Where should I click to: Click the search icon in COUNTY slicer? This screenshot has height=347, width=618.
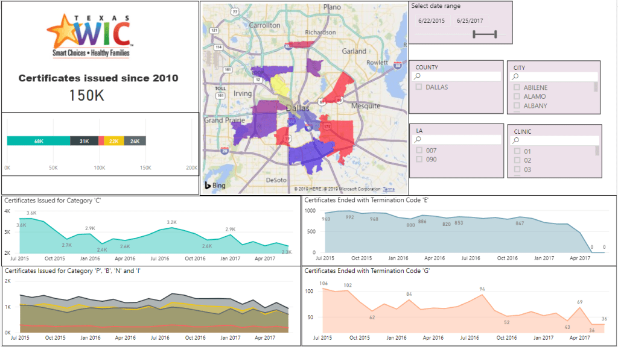pyautogui.click(x=416, y=77)
